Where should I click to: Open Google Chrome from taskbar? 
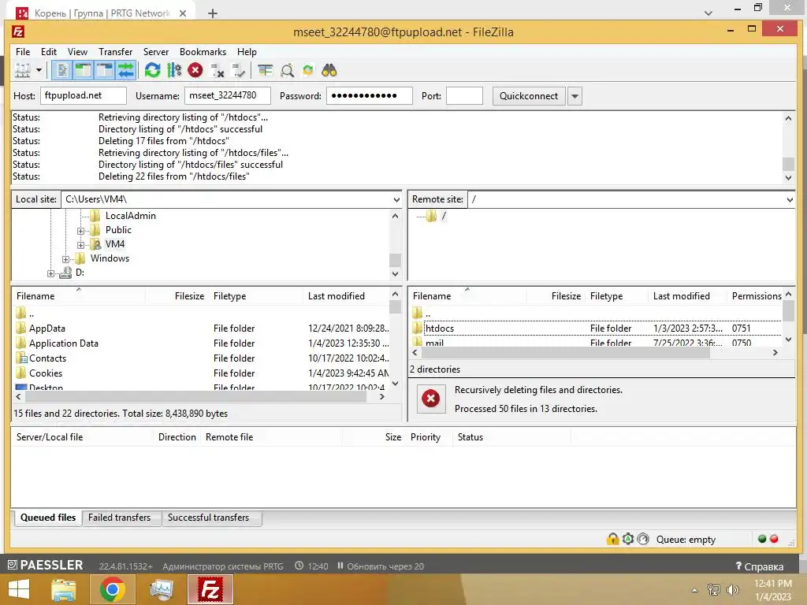(112, 589)
